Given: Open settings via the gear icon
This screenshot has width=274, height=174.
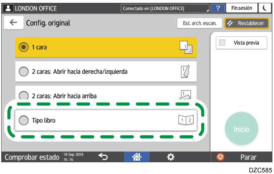Looking at the screenshot, I should click(x=171, y=157).
